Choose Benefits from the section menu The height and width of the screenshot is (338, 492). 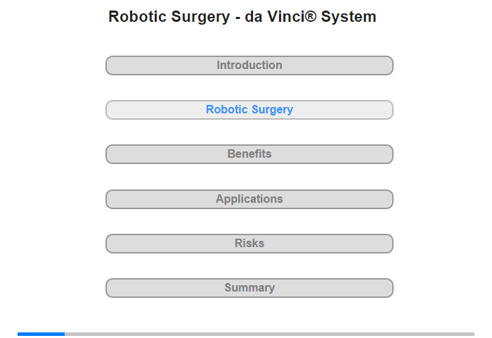click(250, 154)
